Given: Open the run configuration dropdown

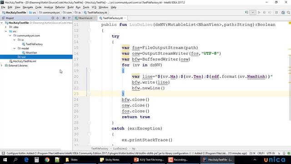Looking at the screenshot, I should point(253,12).
